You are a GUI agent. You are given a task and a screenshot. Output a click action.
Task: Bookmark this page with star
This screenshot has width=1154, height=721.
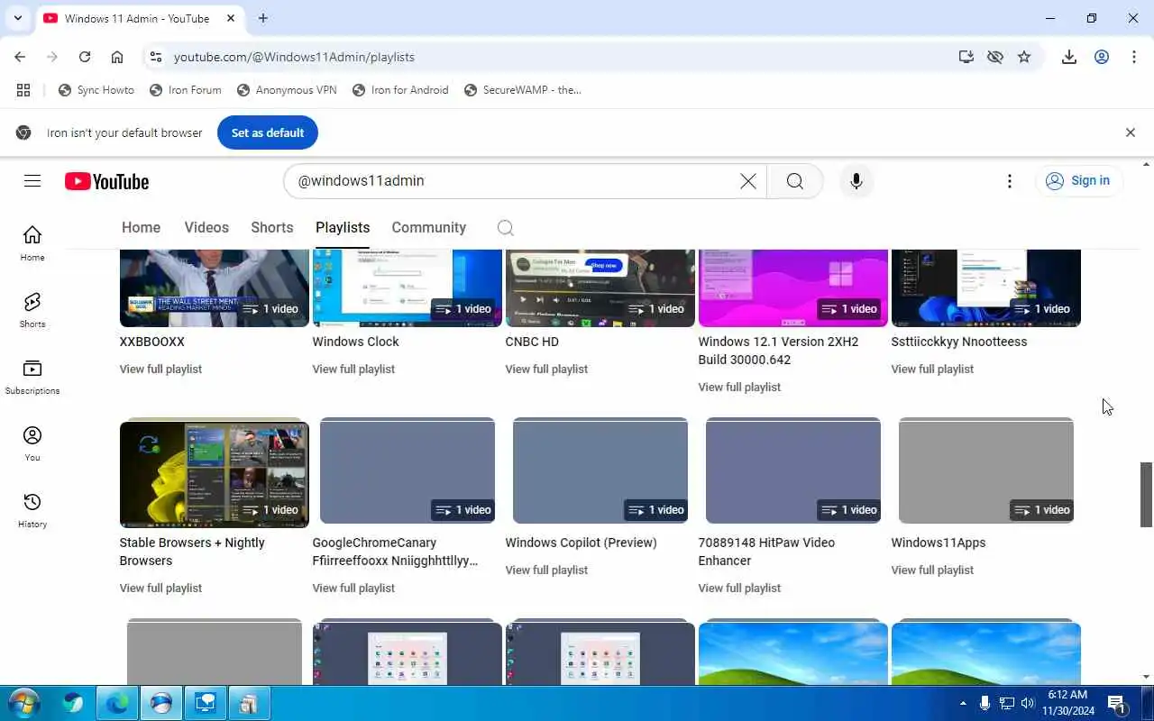(1024, 57)
